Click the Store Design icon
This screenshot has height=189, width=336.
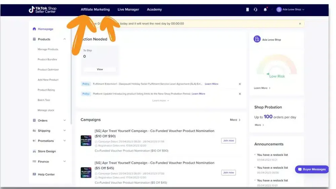tap(34, 151)
